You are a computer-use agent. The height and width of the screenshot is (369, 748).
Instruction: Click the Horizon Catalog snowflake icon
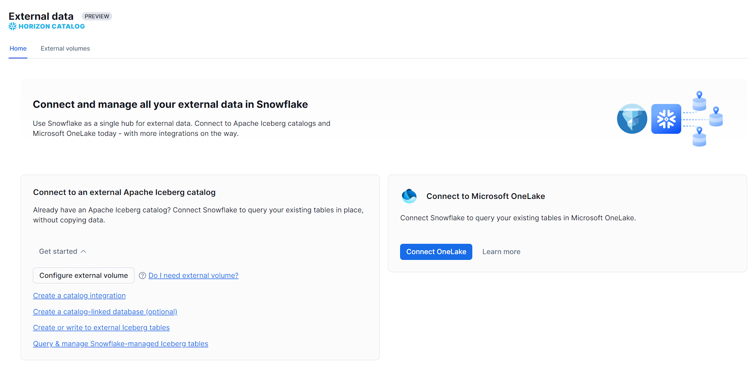[13, 26]
